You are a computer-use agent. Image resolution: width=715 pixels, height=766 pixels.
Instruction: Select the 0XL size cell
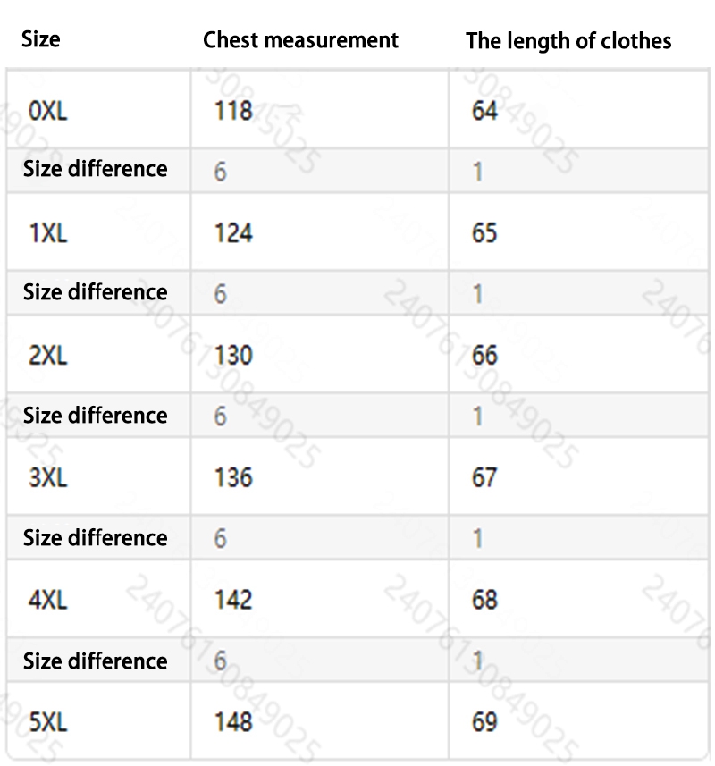click(x=48, y=112)
